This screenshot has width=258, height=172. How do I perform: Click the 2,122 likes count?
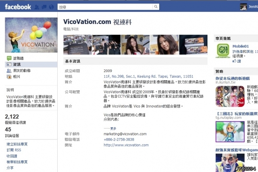[12, 116]
